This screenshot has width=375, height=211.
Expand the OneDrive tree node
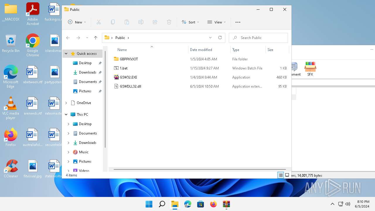pos(66,103)
